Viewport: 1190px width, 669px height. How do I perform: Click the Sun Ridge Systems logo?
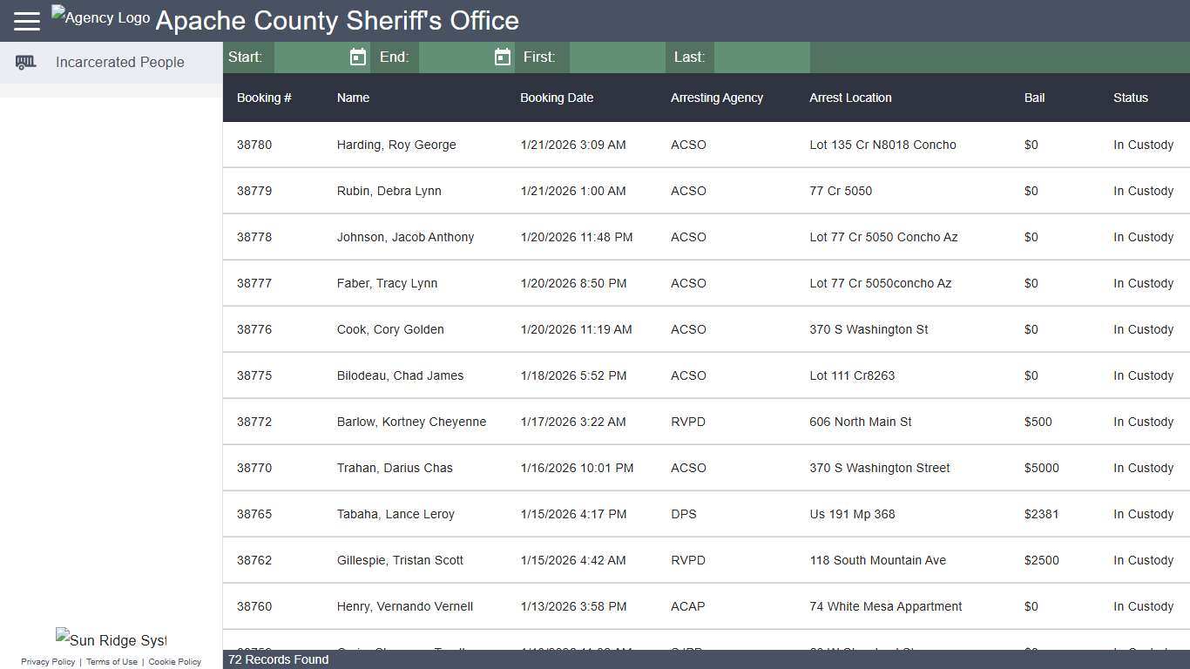(x=111, y=639)
